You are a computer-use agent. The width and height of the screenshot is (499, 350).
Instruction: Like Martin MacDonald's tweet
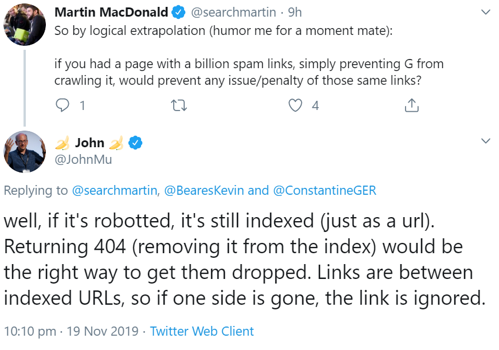point(295,105)
